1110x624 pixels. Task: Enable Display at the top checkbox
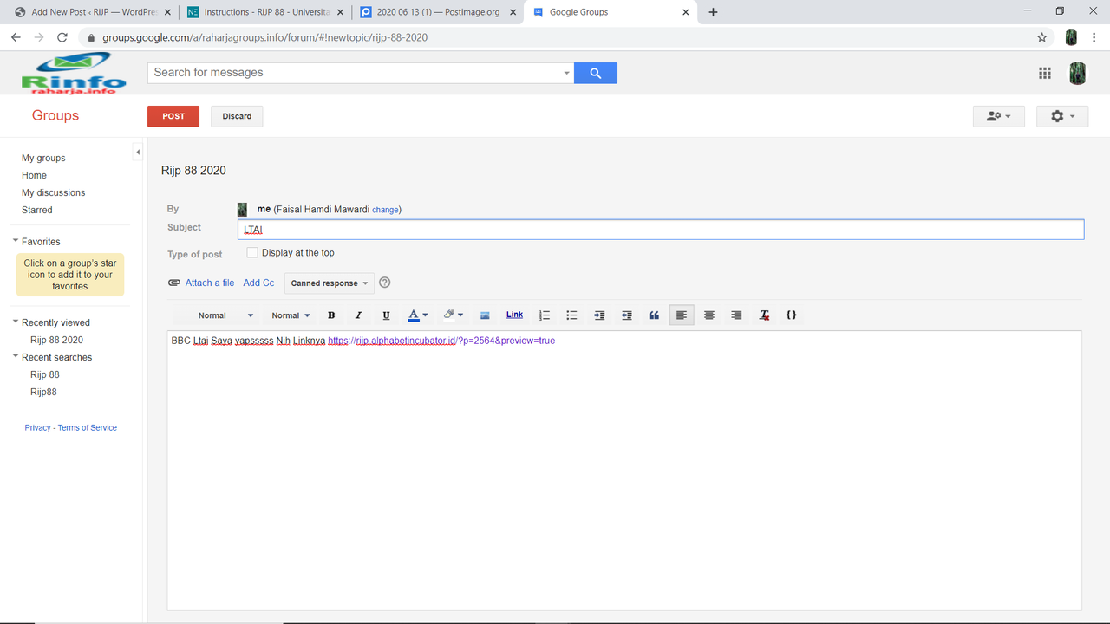(252, 253)
